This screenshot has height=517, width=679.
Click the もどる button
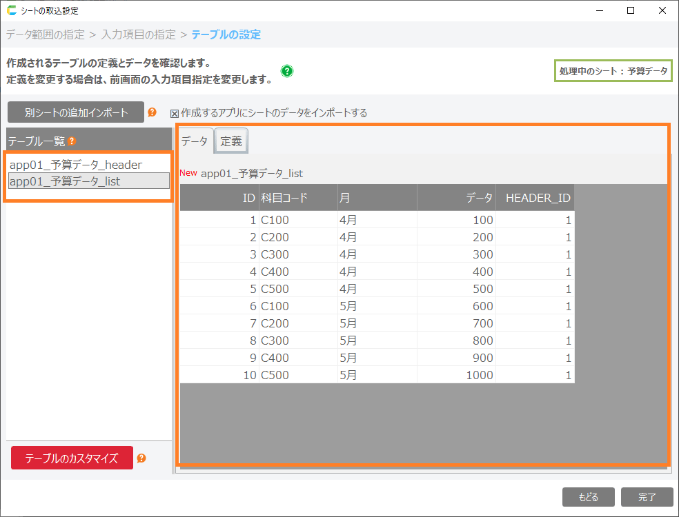coord(588,497)
